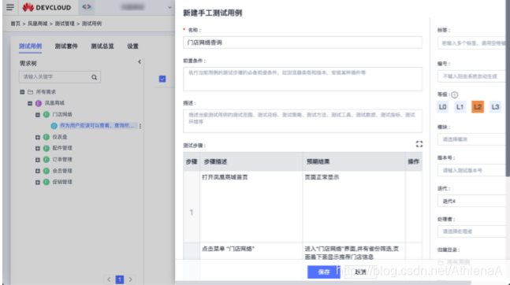Expand the 促销管理 tree node
Image resolution: width=510 pixels, height=285 pixels.
click(38, 182)
